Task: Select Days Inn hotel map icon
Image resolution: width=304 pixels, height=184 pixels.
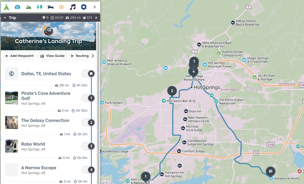Action: coord(186,111)
